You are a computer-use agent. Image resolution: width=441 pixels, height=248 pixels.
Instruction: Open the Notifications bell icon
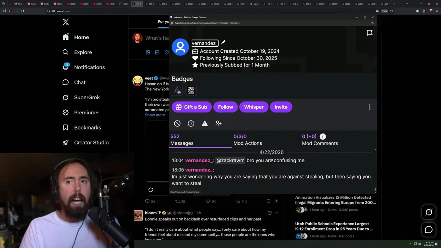point(65,67)
